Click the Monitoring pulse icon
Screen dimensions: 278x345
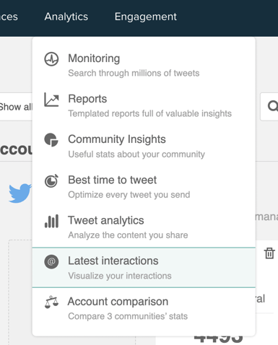tap(51, 59)
